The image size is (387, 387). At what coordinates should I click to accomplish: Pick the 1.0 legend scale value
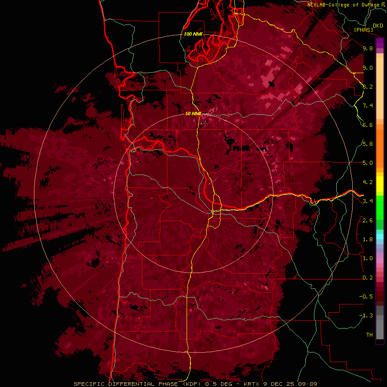[x=368, y=258]
